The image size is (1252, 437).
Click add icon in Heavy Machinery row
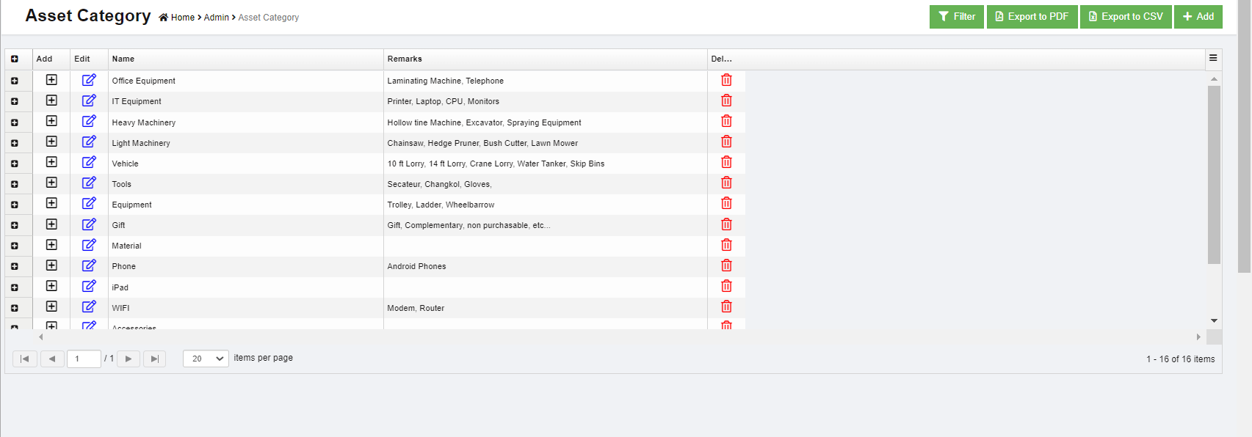(51, 121)
